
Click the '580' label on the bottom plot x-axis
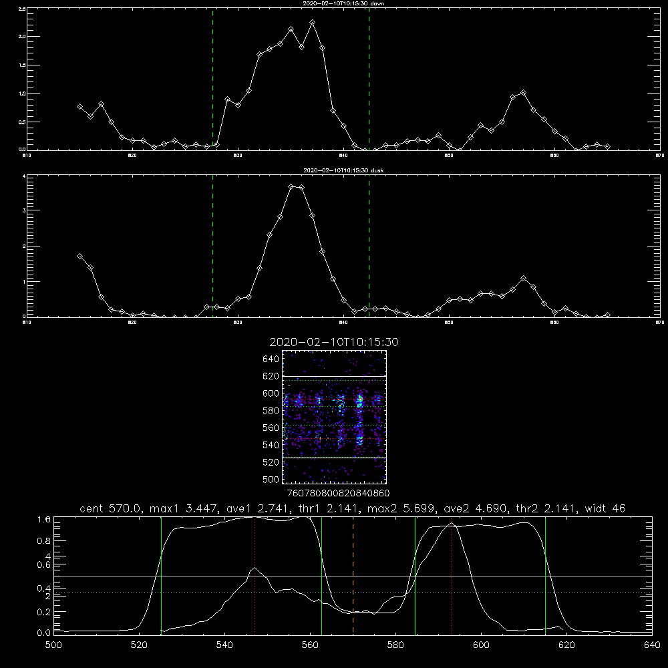point(395,645)
